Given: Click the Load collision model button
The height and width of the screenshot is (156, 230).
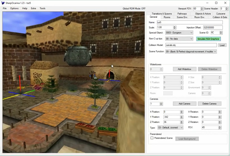Looking at the screenshot, I should click(222, 45).
